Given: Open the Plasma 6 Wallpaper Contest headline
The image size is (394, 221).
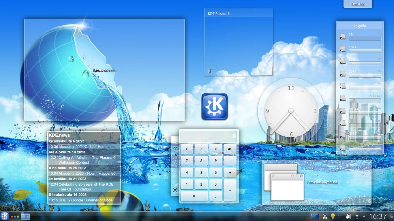Looking at the screenshot, I should point(87,160).
